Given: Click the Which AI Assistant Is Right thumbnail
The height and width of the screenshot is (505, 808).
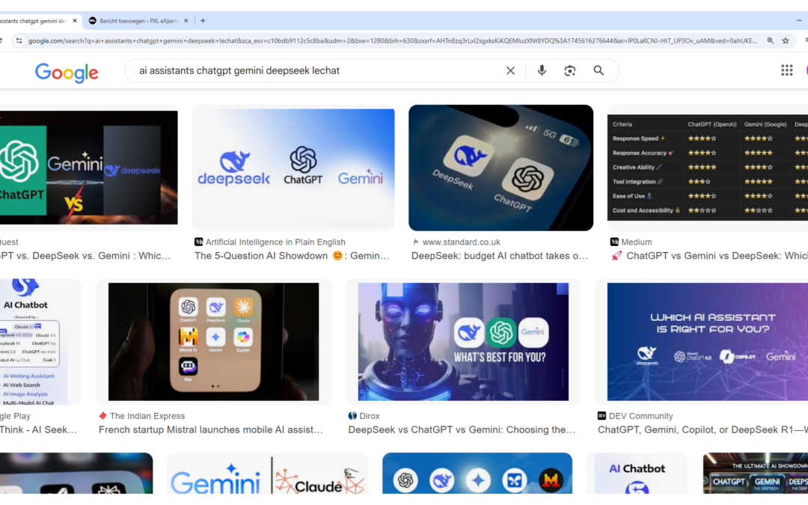Looking at the screenshot, I should tap(707, 341).
